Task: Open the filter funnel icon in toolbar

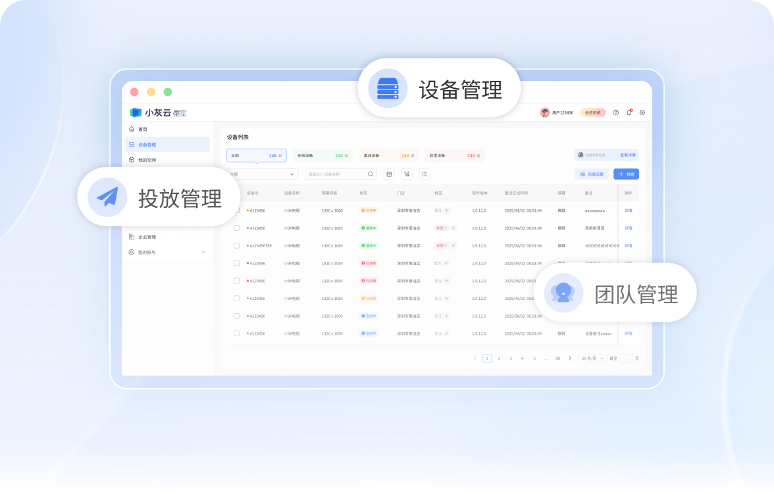Action: click(x=407, y=174)
